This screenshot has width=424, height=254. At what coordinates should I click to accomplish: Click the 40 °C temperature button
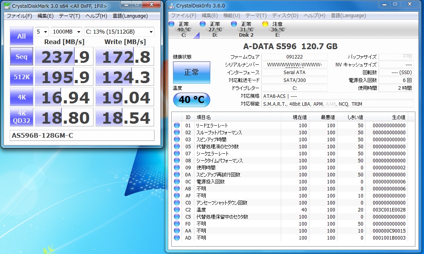tap(191, 99)
